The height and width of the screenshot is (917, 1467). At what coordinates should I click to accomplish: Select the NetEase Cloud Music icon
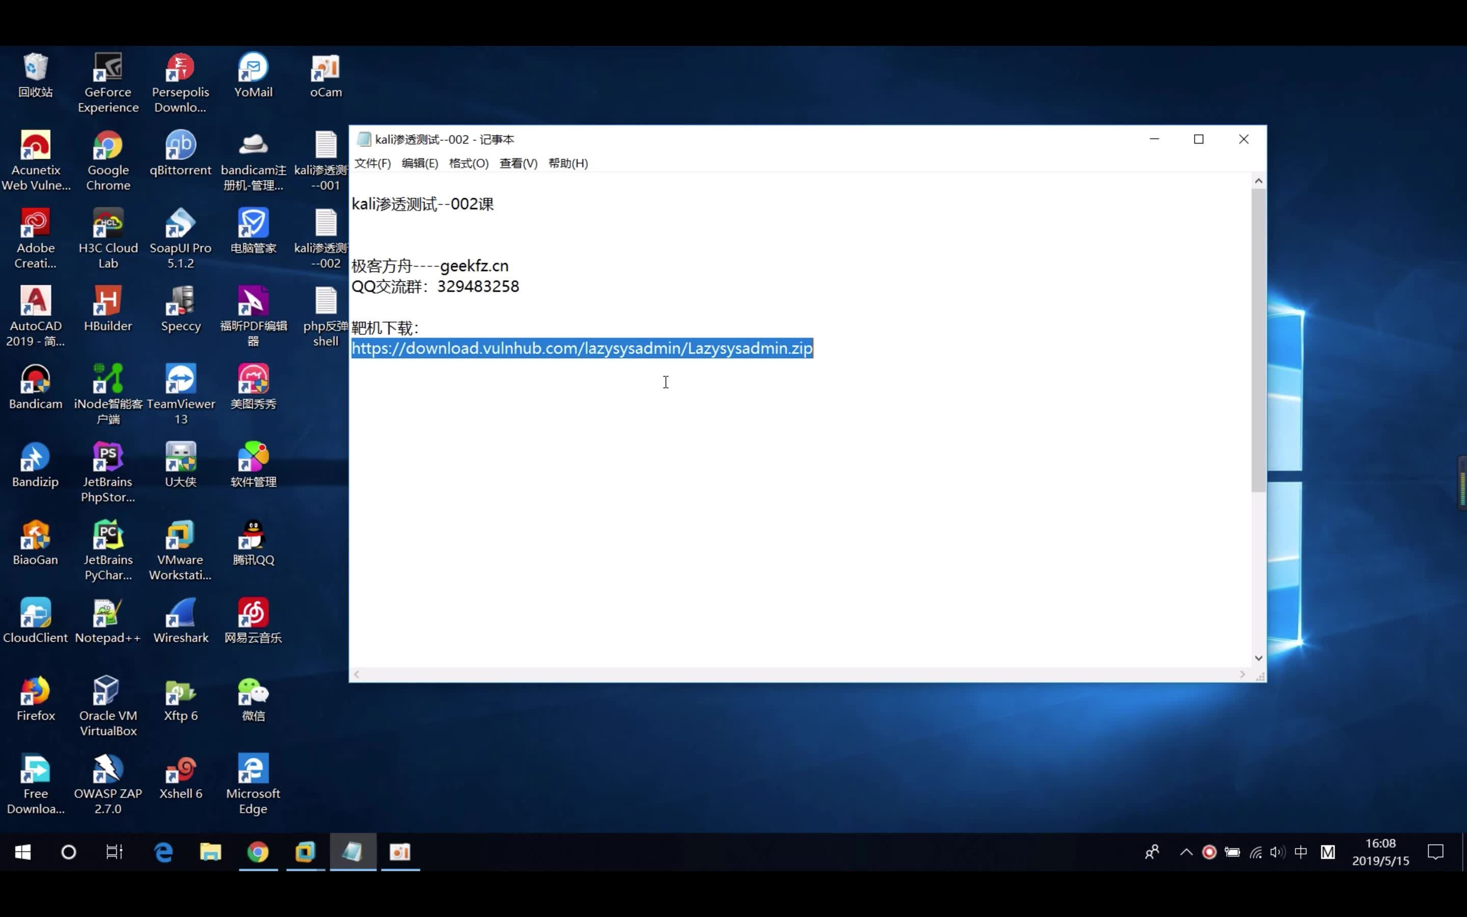pos(253,621)
